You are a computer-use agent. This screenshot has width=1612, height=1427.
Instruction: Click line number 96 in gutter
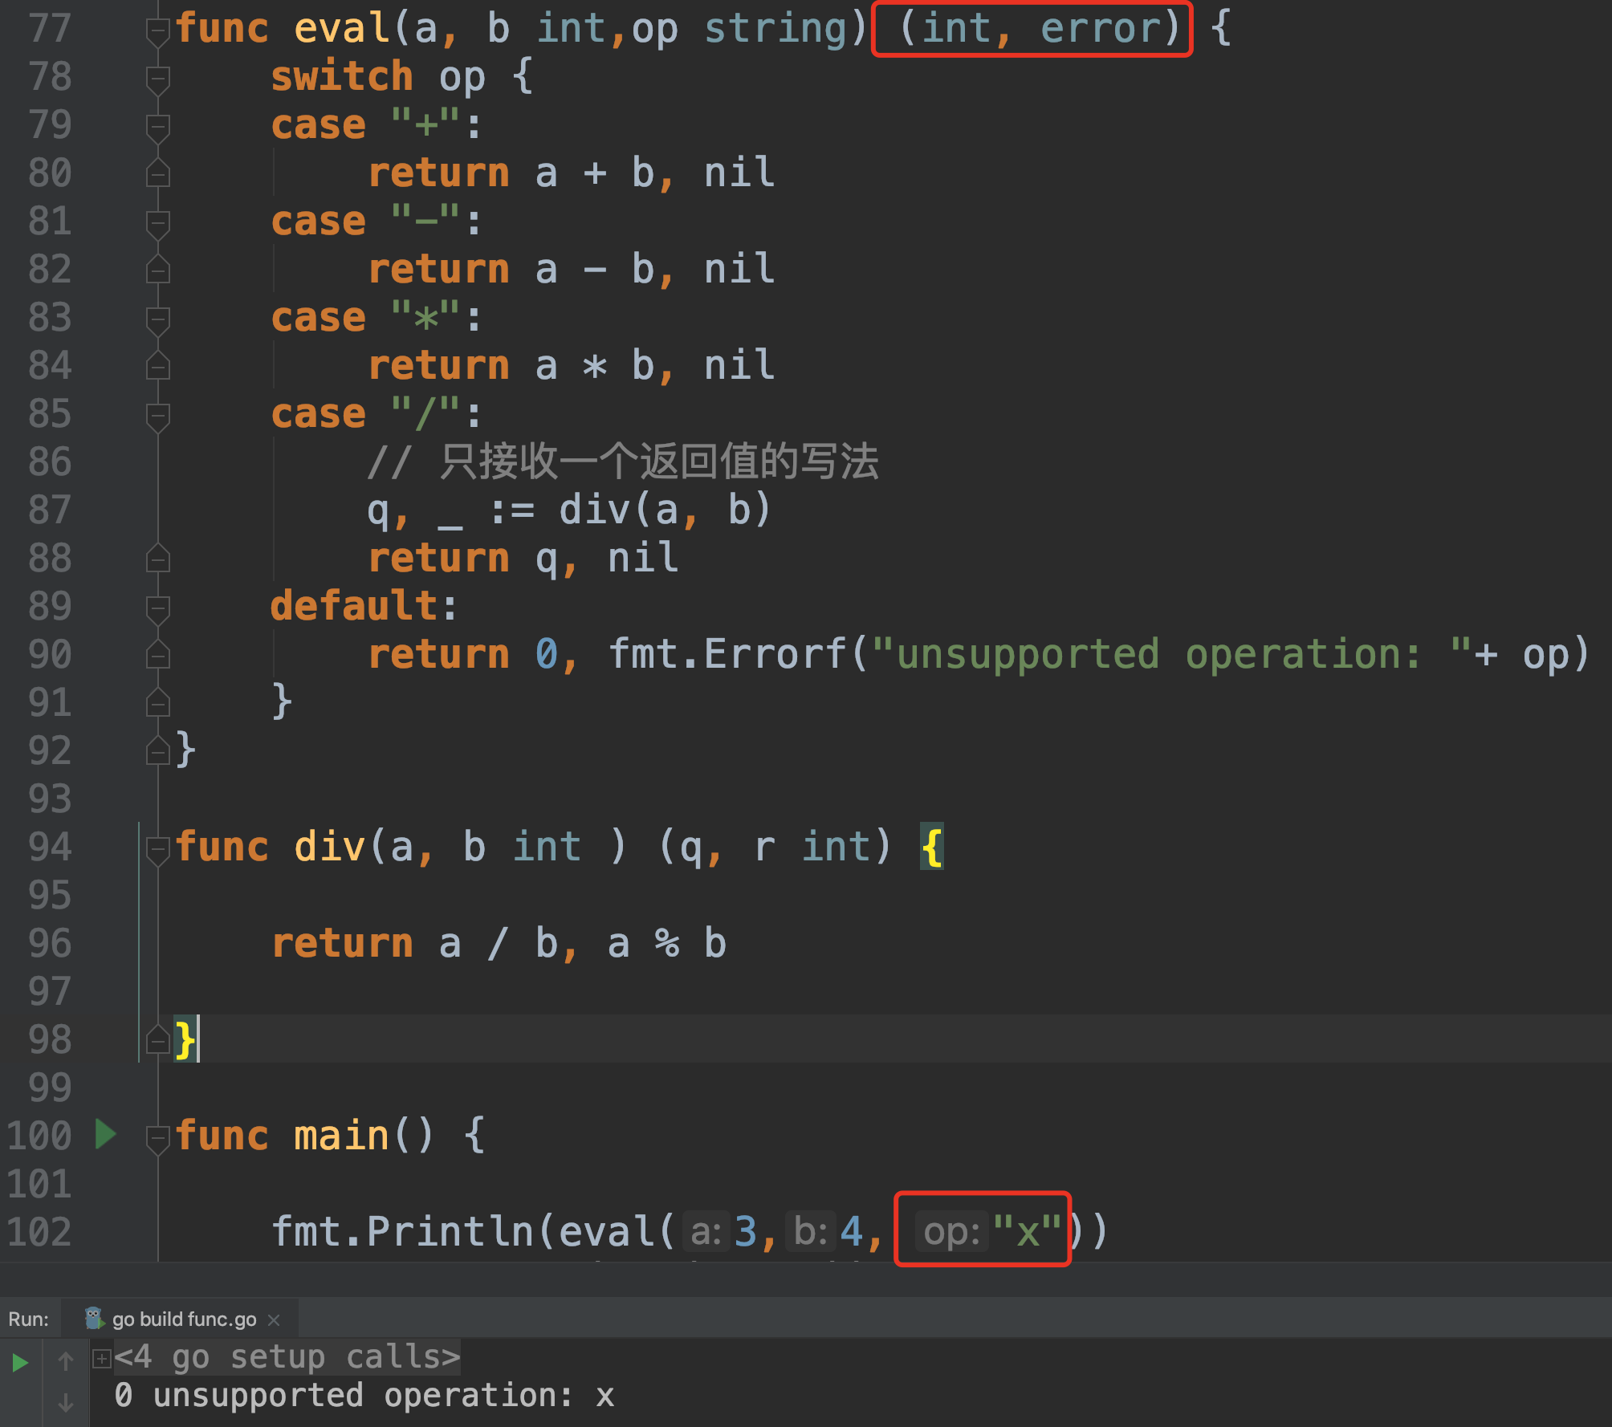[50, 943]
